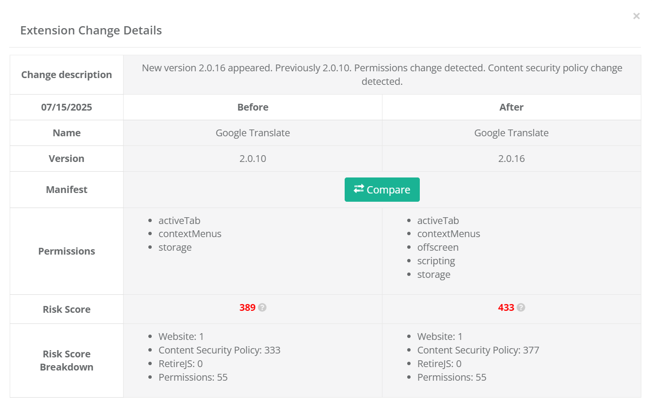Click the green Compare manifest button
The height and width of the screenshot is (418, 652).
point(382,190)
